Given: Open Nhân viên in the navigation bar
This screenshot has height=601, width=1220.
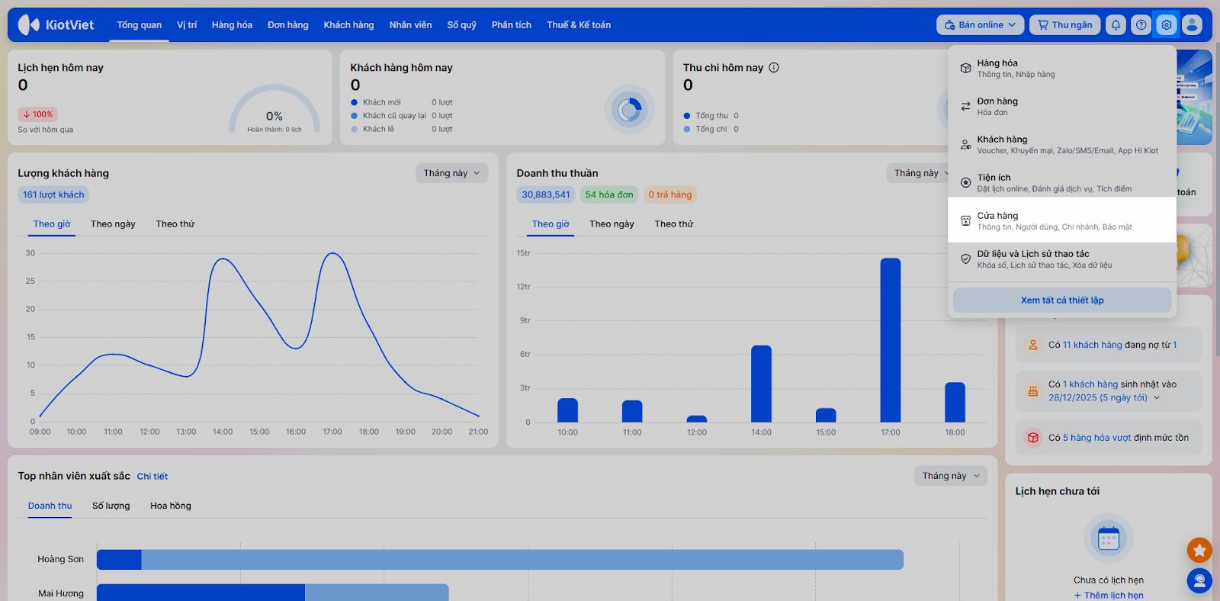Looking at the screenshot, I should [x=410, y=25].
